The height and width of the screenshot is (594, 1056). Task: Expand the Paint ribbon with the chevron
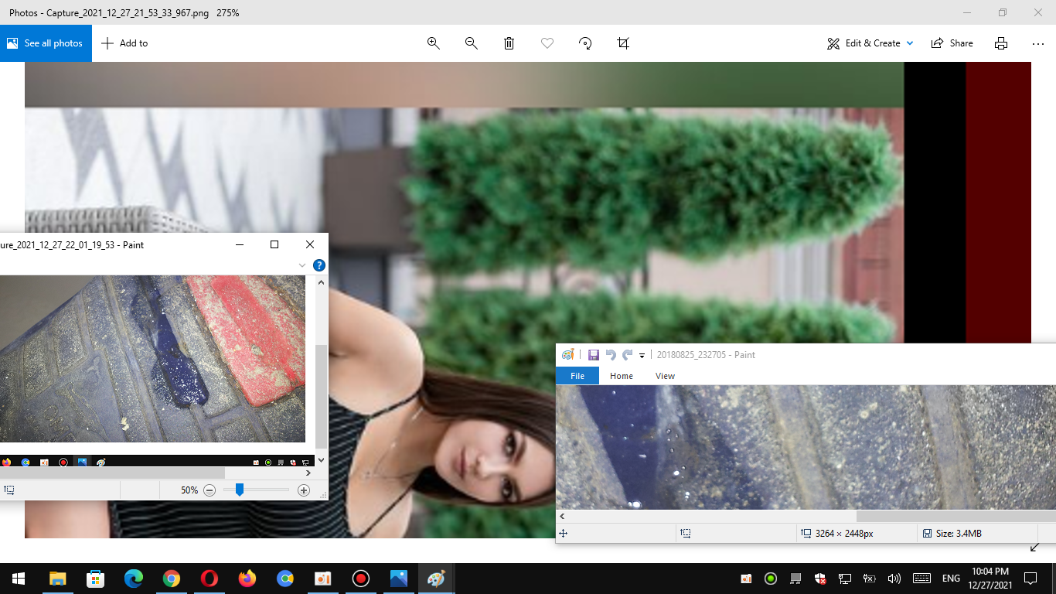coord(302,265)
